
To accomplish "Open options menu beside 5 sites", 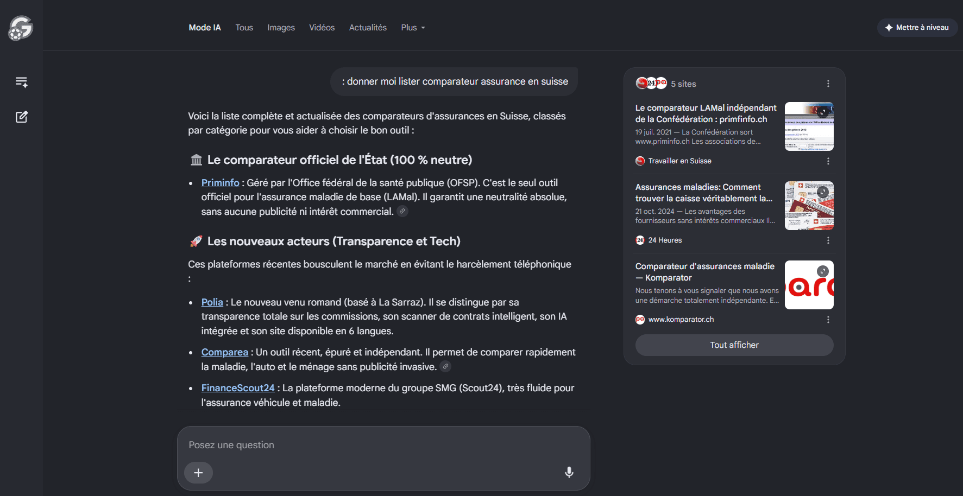I will [x=828, y=84].
